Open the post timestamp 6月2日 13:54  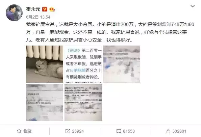pyautogui.click(x=38, y=17)
